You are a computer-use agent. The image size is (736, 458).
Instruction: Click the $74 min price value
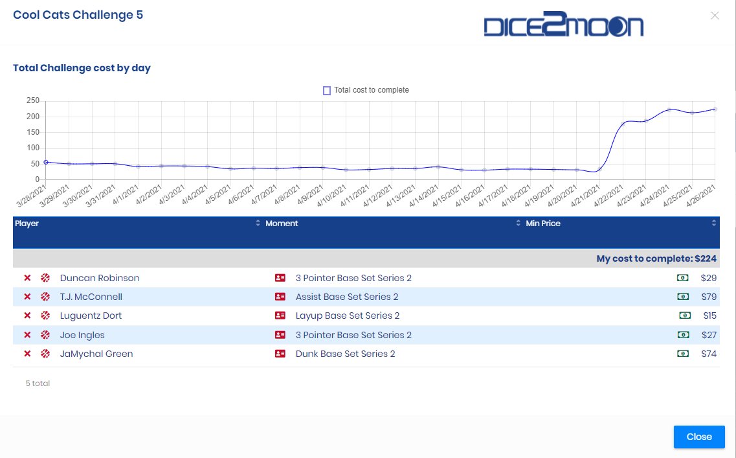pyautogui.click(x=709, y=353)
